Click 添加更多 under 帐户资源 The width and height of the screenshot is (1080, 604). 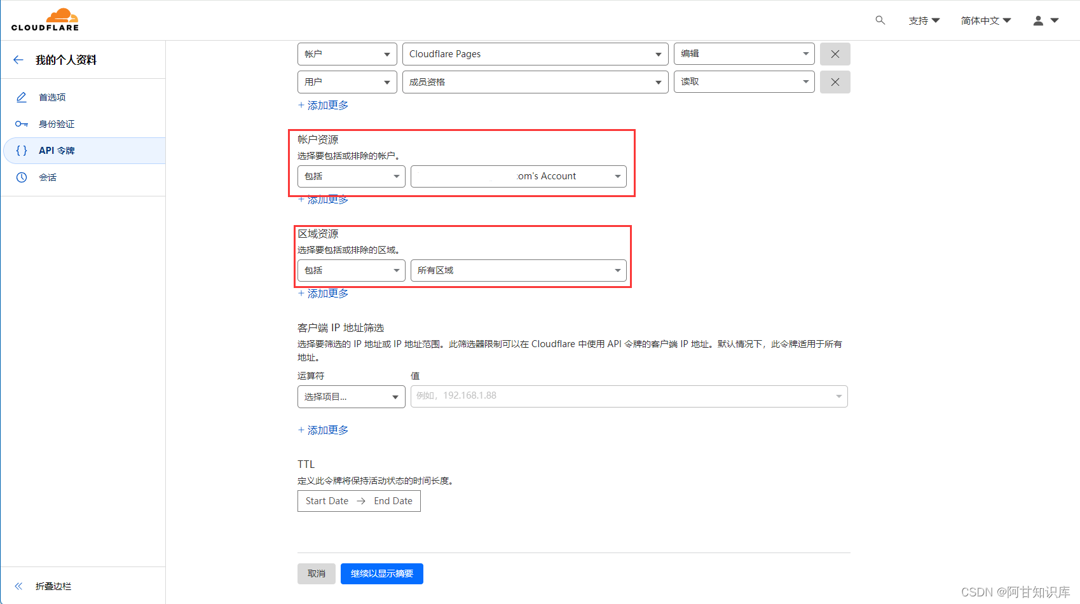(323, 200)
